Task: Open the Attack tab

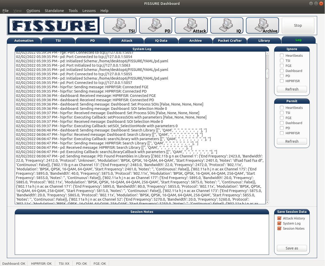Action: click(x=127, y=41)
